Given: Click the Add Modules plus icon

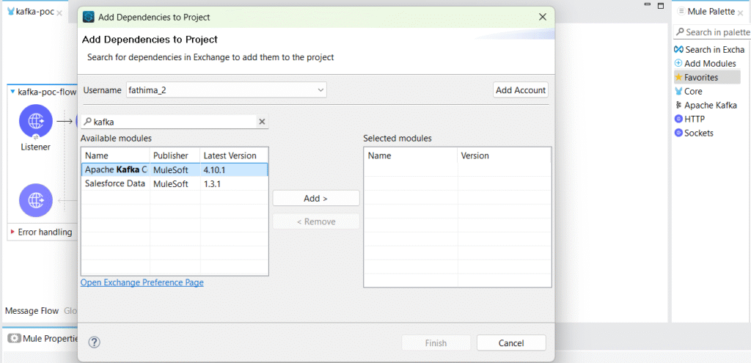Looking at the screenshot, I should tap(678, 63).
